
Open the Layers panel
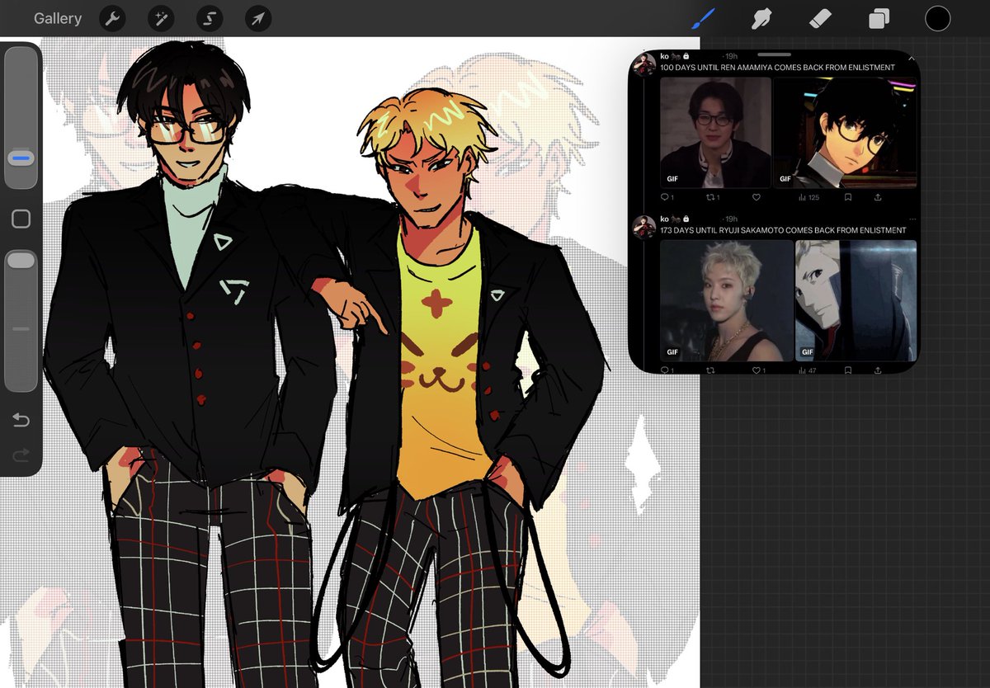coord(879,18)
